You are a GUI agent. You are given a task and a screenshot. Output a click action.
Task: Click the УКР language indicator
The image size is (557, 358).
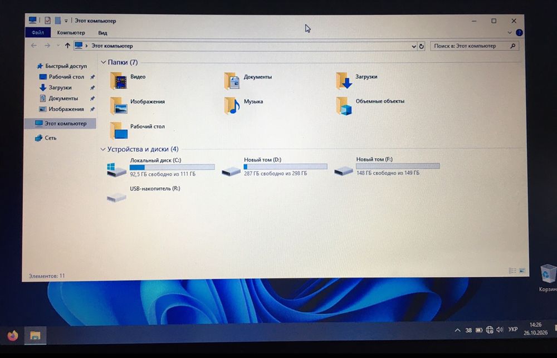tap(512, 330)
